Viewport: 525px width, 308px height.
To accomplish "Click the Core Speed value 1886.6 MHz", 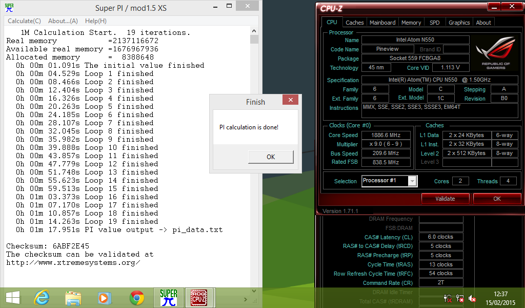I will (386, 135).
